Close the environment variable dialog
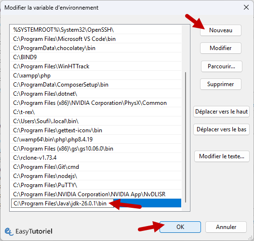254x241 pixels. (x=246, y=7)
